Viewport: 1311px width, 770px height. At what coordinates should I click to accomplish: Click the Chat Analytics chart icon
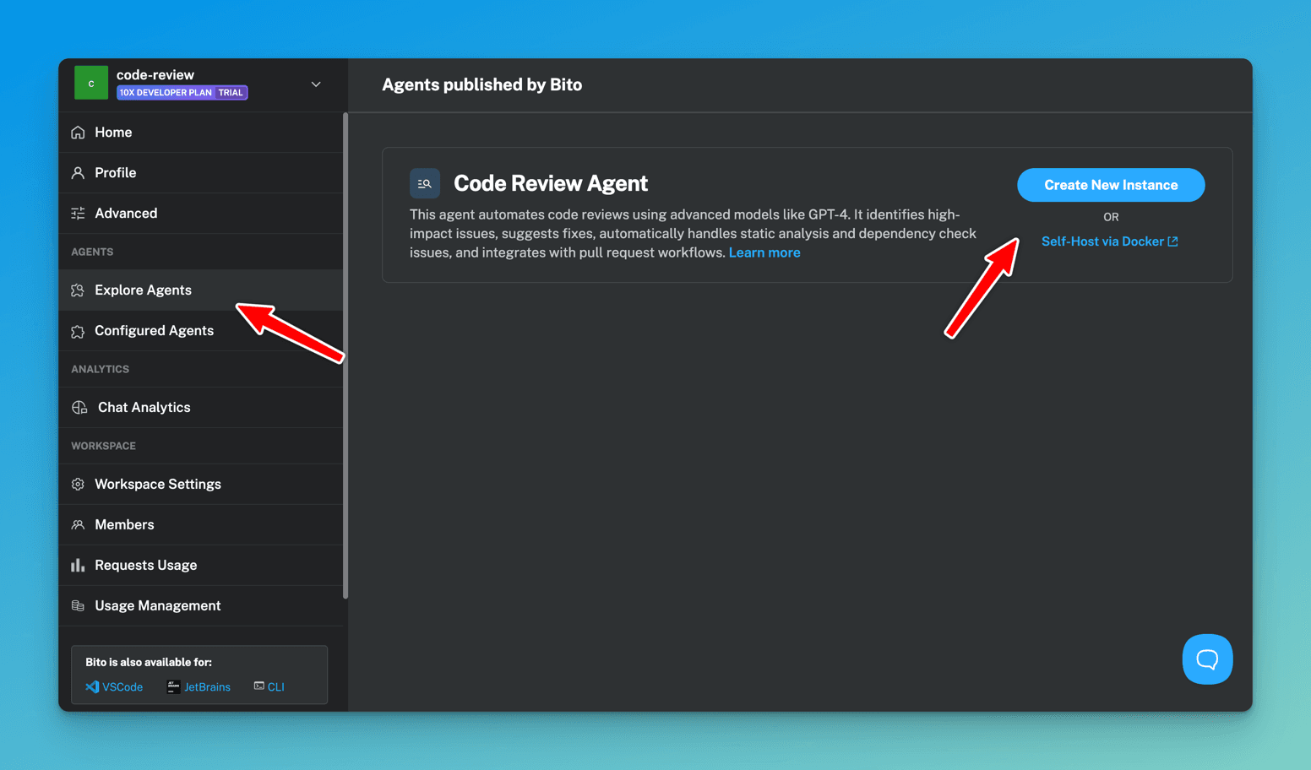click(x=79, y=408)
